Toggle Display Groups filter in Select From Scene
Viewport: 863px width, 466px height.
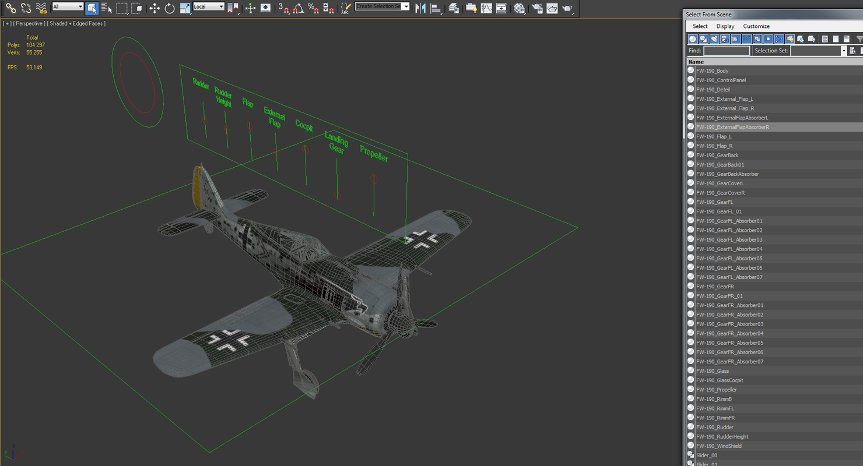pos(757,39)
